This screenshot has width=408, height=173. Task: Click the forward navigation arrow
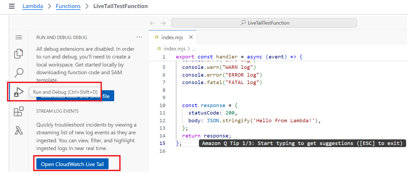click(163, 23)
